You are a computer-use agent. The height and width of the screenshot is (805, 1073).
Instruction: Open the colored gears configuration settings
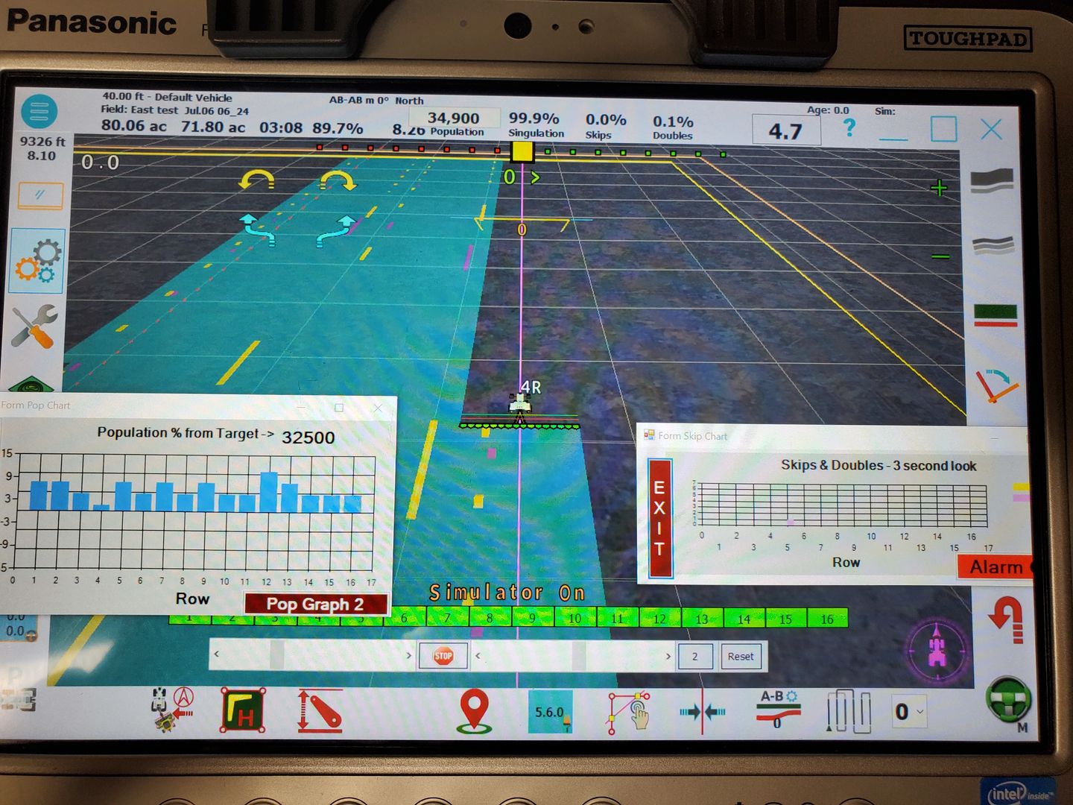point(37,261)
